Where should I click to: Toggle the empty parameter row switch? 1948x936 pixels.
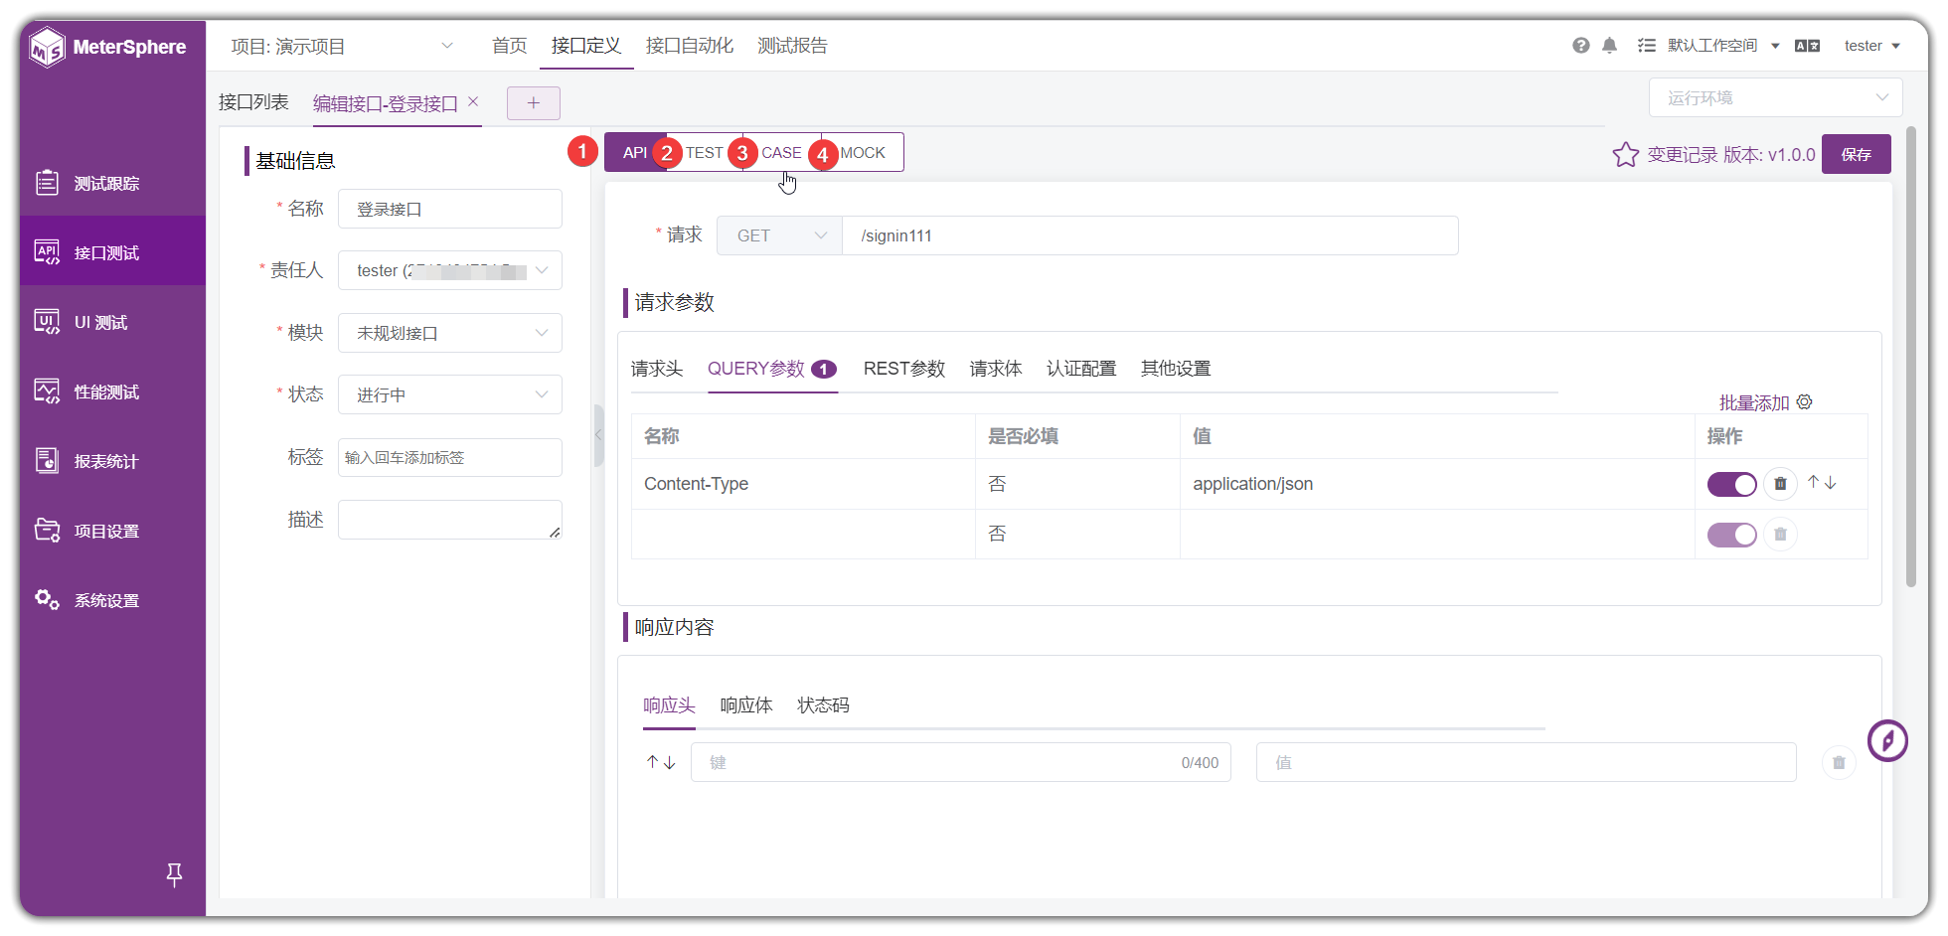click(x=1731, y=535)
